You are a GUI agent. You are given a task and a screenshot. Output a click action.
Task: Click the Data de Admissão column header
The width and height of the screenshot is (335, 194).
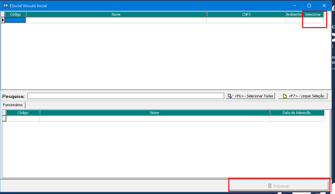point(297,113)
